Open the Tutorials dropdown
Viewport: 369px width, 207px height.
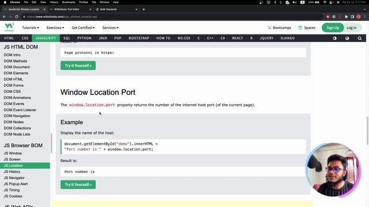[31, 28]
